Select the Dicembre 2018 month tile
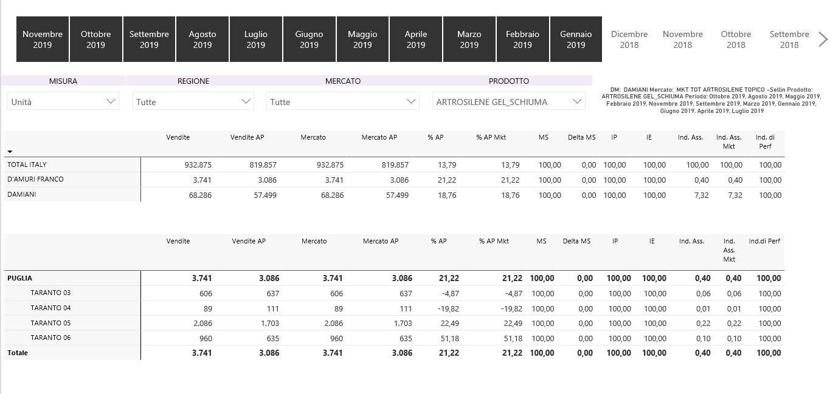 coord(629,39)
